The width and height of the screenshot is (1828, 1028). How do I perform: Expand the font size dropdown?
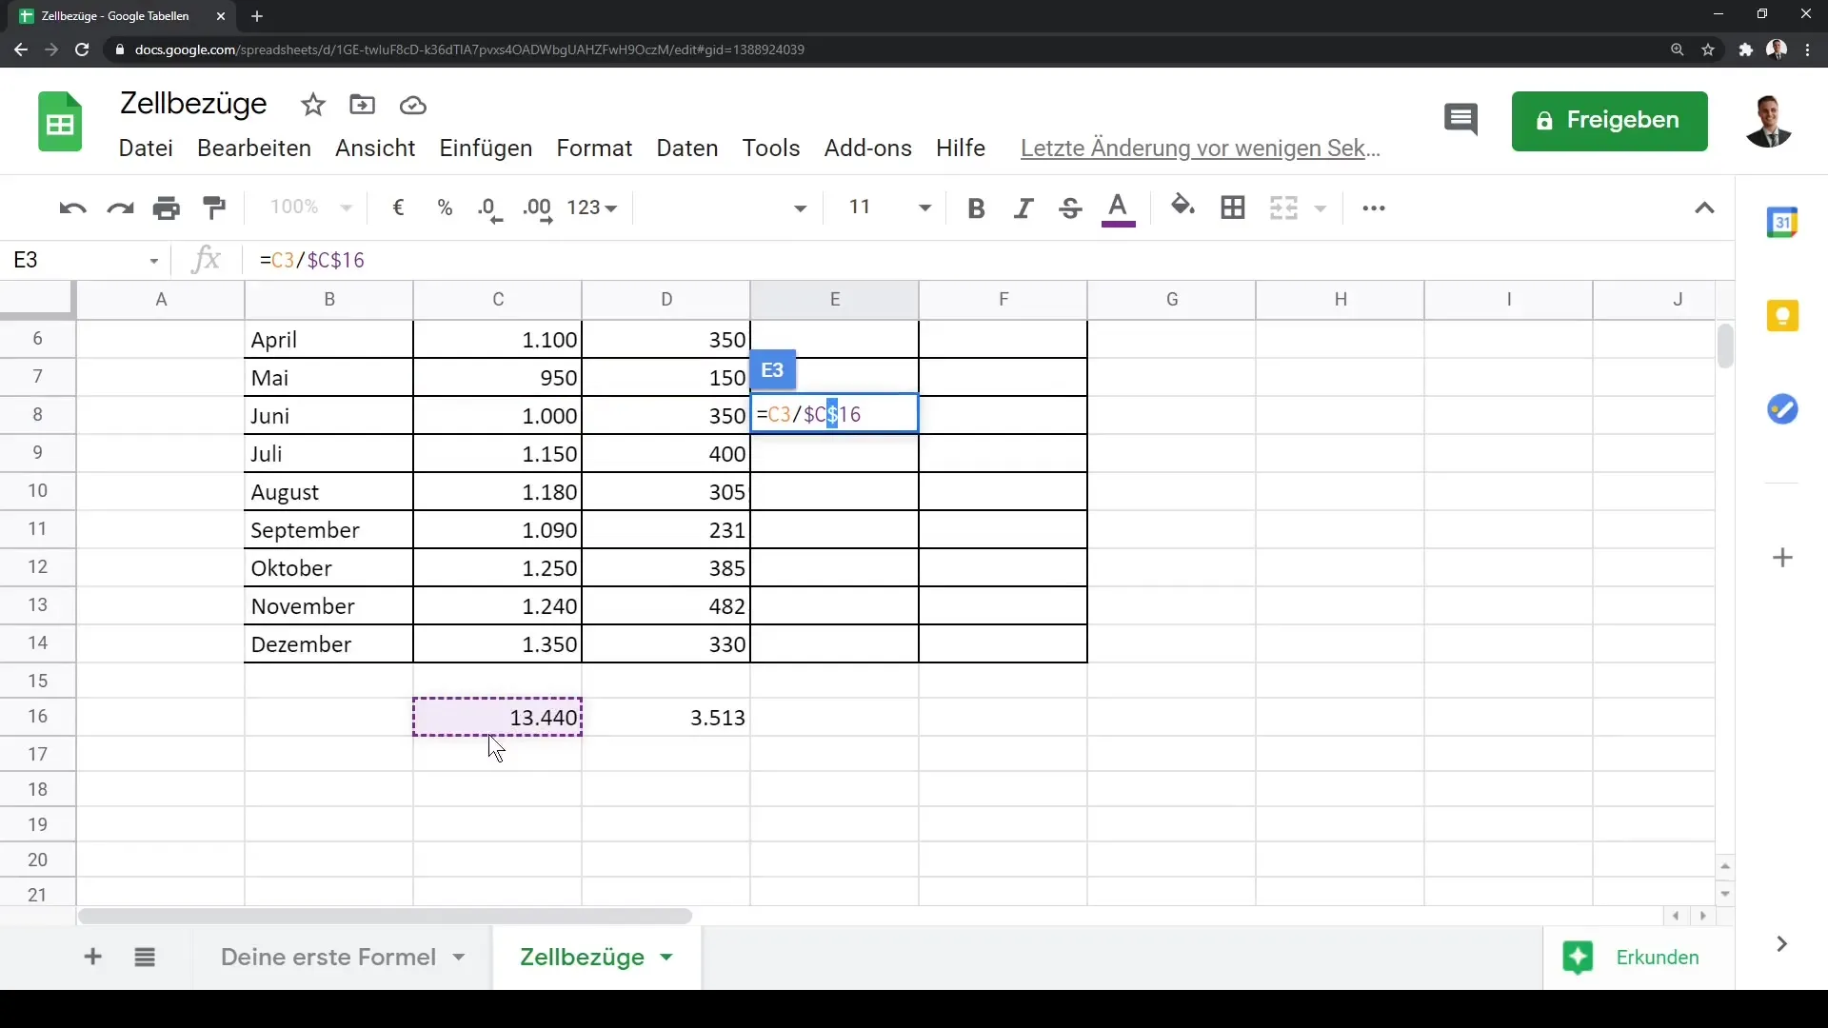(926, 208)
